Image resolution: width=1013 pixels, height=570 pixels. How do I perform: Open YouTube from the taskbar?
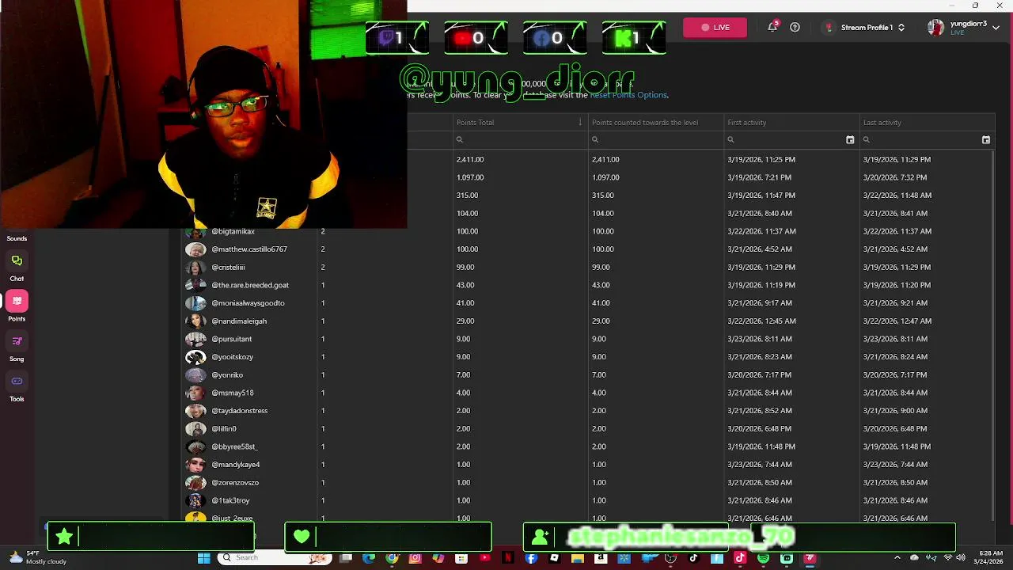click(x=484, y=558)
